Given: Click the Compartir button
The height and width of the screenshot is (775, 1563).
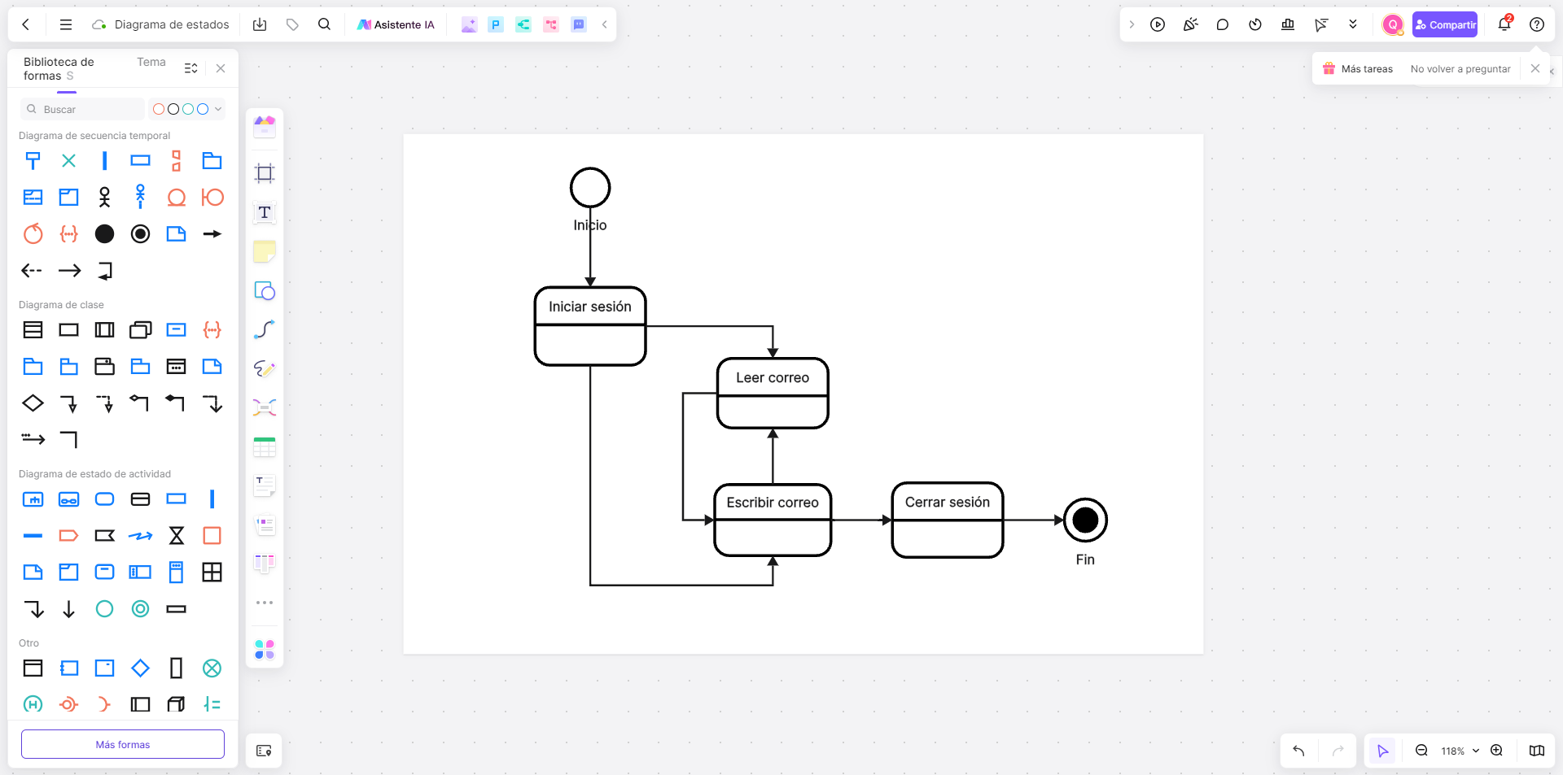Looking at the screenshot, I should tap(1445, 24).
